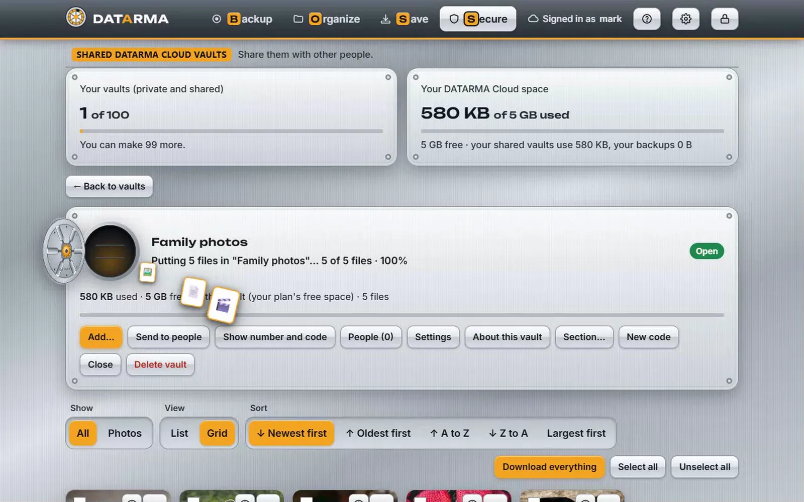
Task: Click the vault door wheel icon
Action: tap(65, 251)
